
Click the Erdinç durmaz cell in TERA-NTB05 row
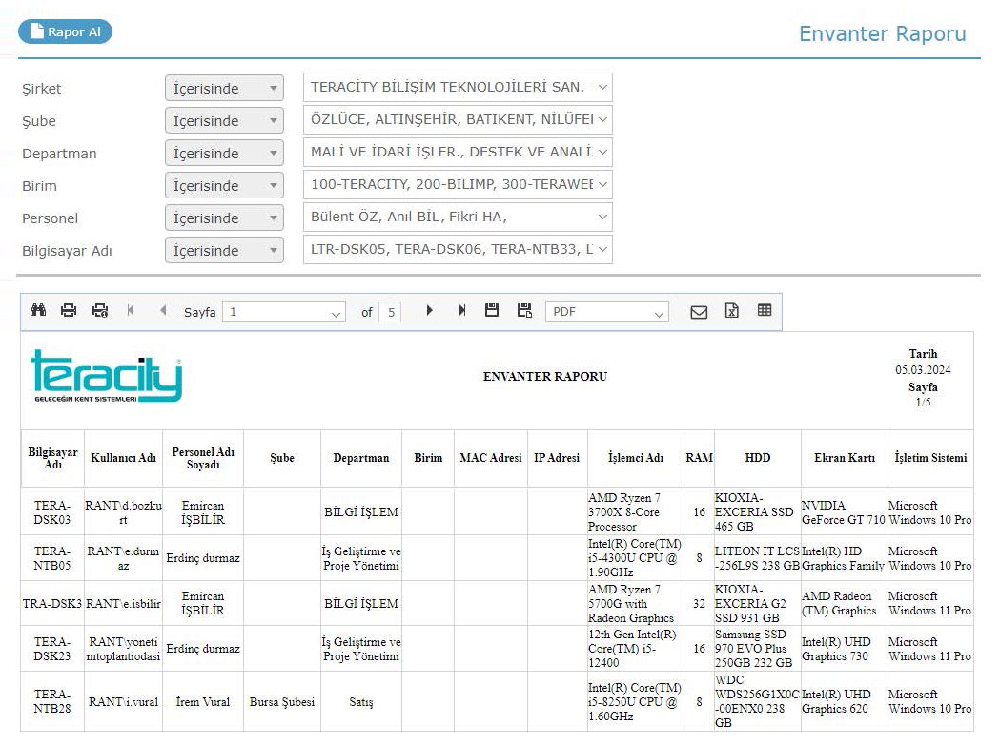tap(203, 558)
